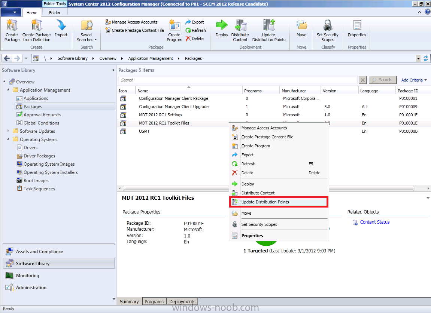Click the address bar refresh icon
Screen dimensions: 431x313
point(425,58)
